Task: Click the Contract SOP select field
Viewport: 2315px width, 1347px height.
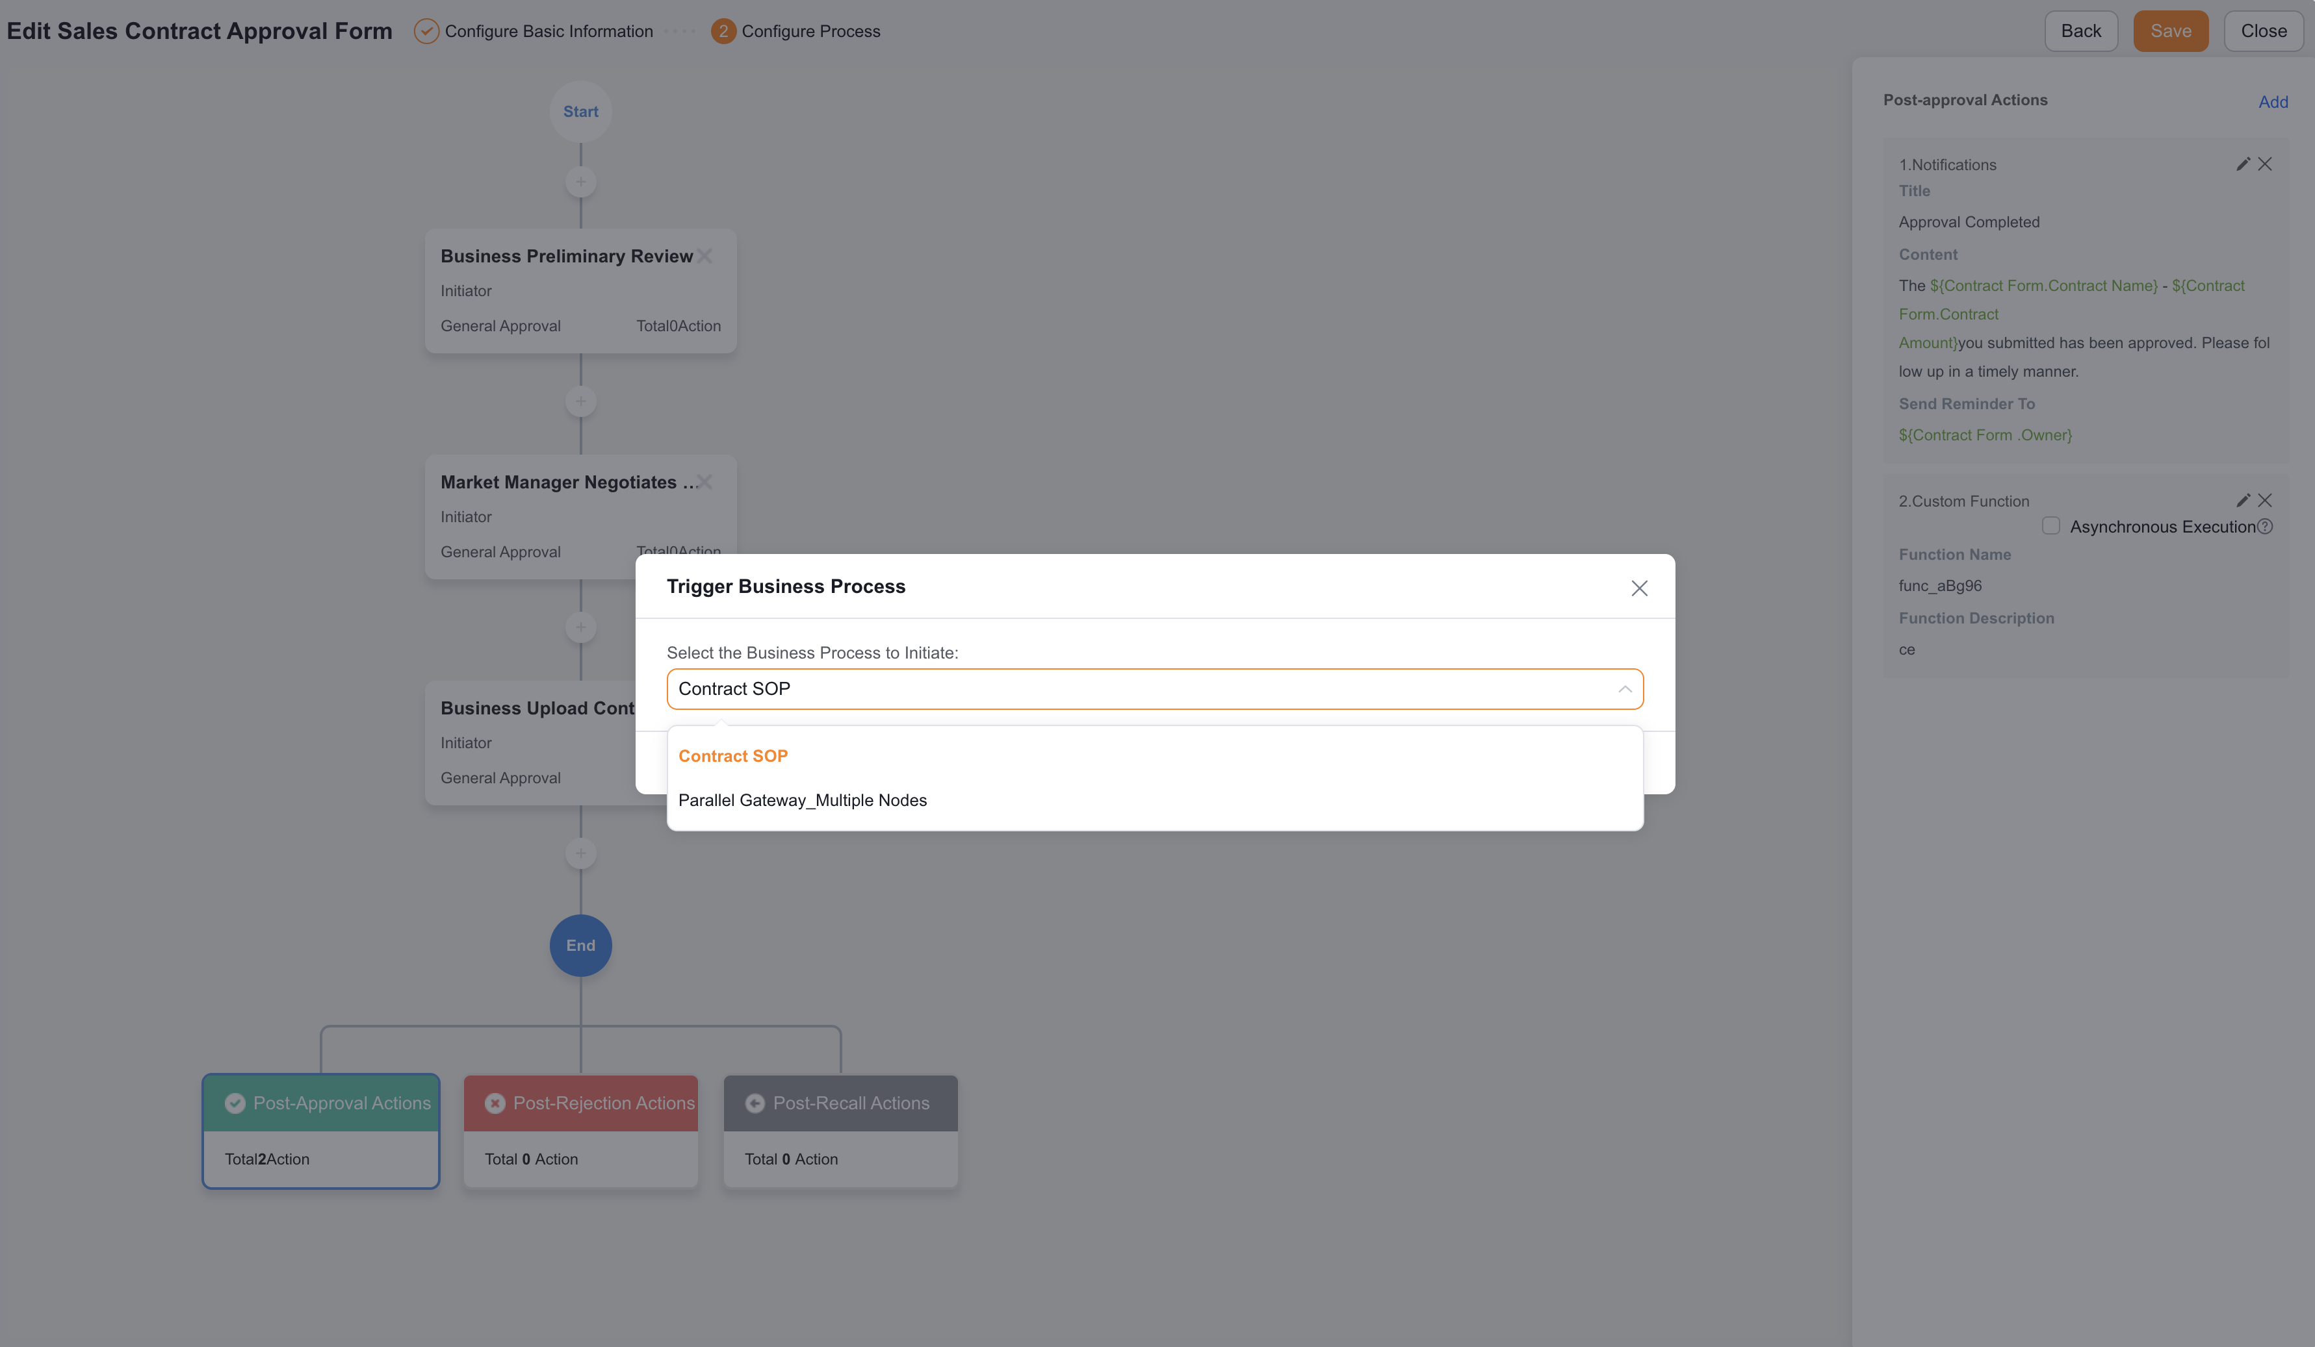Action: click(x=1155, y=688)
